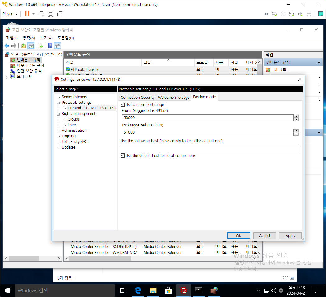Select the Passive mode tab
The height and width of the screenshot is (297, 326).
(204, 97)
